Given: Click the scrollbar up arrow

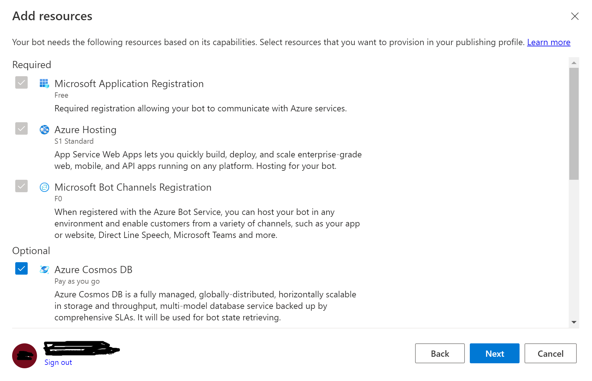Looking at the screenshot, I should [574, 63].
